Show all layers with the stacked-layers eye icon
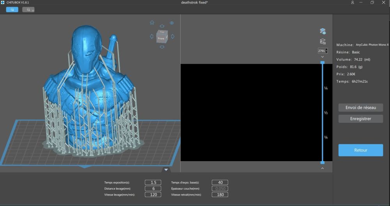The height and width of the screenshot is (206, 390). [x=323, y=31]
